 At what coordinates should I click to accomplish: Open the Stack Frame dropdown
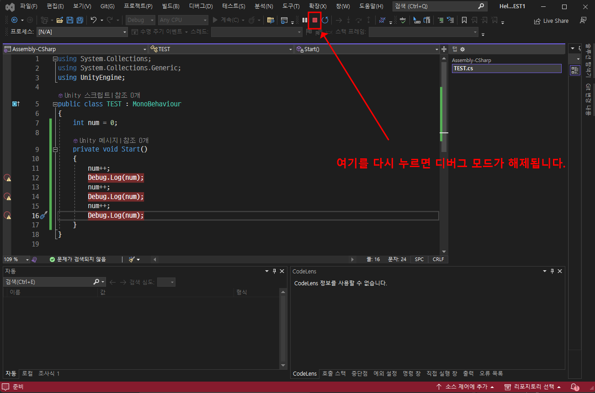point(424,32)
